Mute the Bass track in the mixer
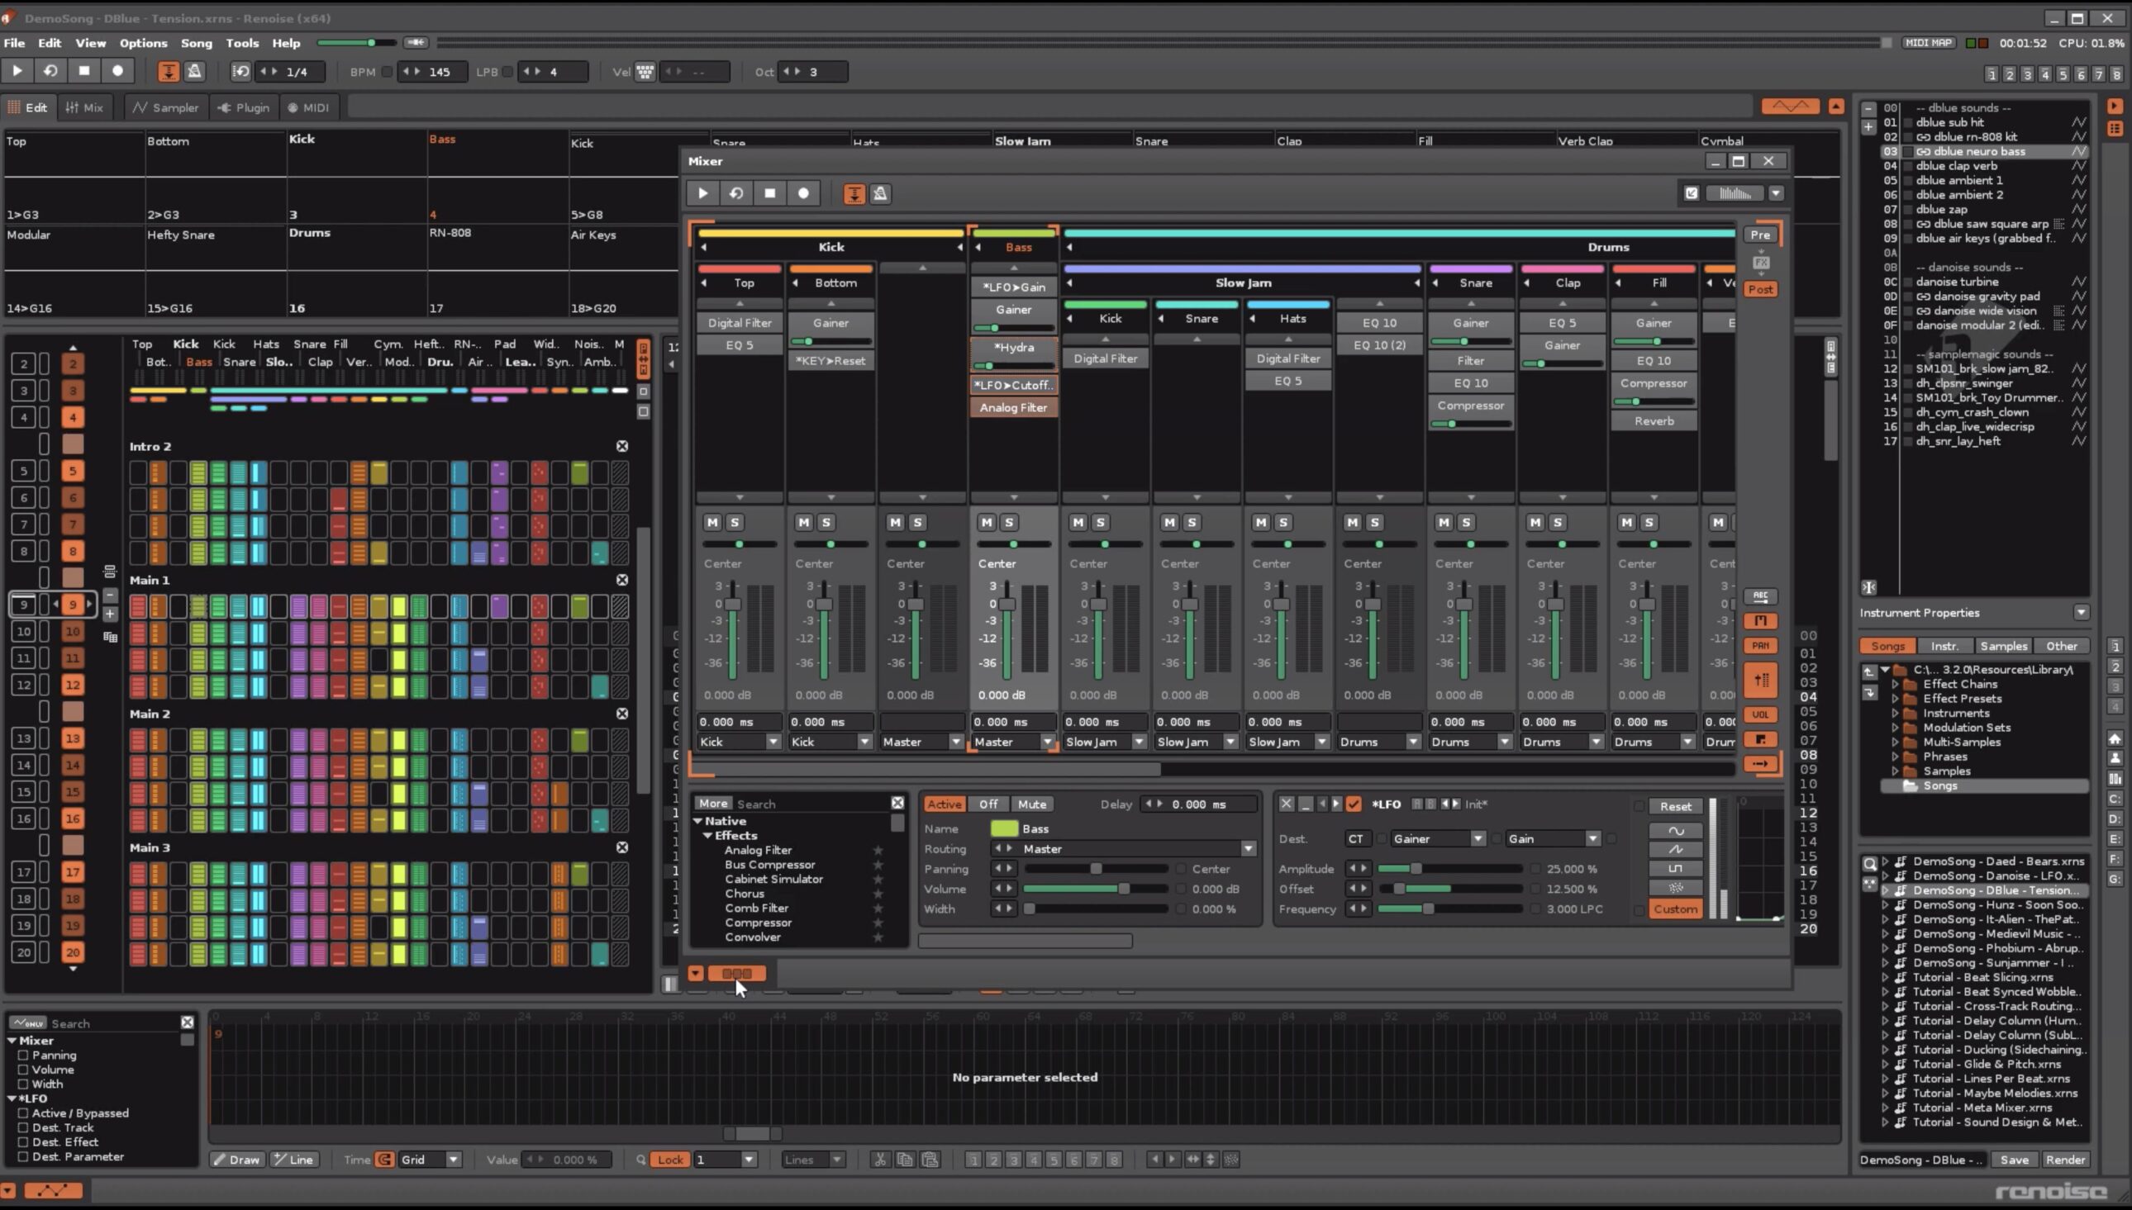The height and width of the screenshot is (1210, 2132). [986, 523]
